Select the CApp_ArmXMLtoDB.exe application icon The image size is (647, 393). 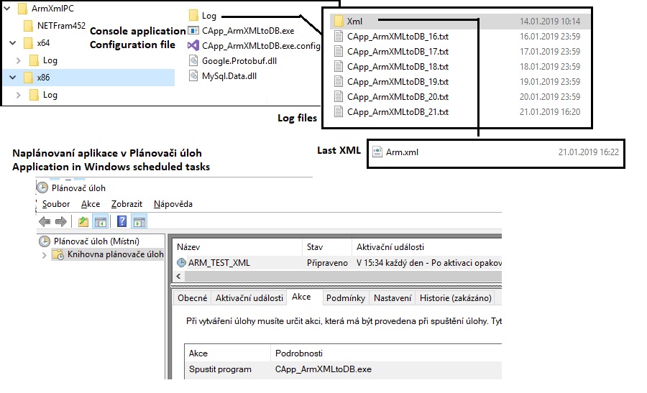coord(193,30)
